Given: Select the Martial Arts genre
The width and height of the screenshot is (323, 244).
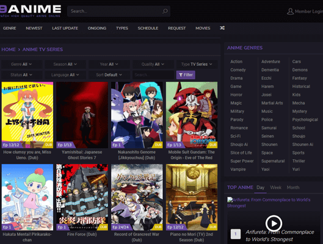Looking at the screenshot, I should (272, 103).
